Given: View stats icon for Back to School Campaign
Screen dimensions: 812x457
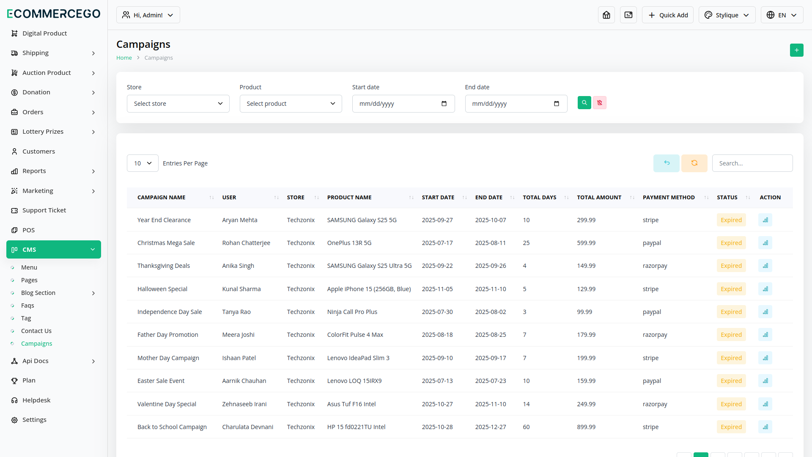Looking at the screenshot, I should (765, 427).
